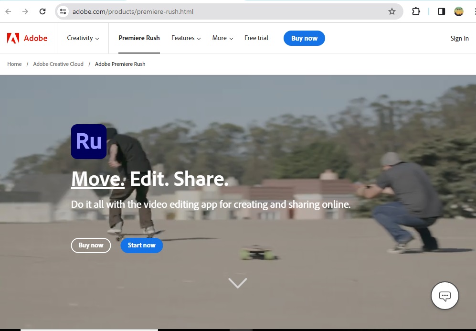476x331 pixels.
Task: Open the More dropdown menu
Action: point(222,38)
